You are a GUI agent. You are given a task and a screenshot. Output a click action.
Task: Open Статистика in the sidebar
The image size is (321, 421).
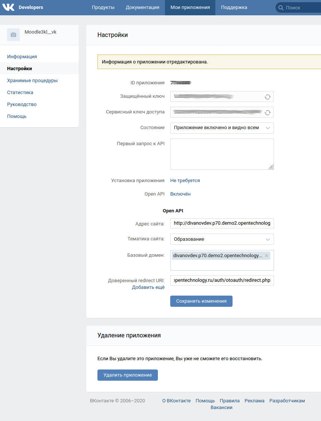pos(20,92)
